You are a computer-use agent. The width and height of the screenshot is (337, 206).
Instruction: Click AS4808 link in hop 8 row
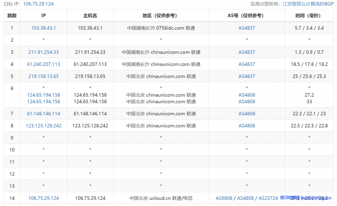point(246,126)
